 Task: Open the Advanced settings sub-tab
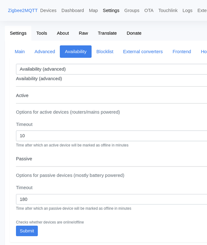coord(45,52)
